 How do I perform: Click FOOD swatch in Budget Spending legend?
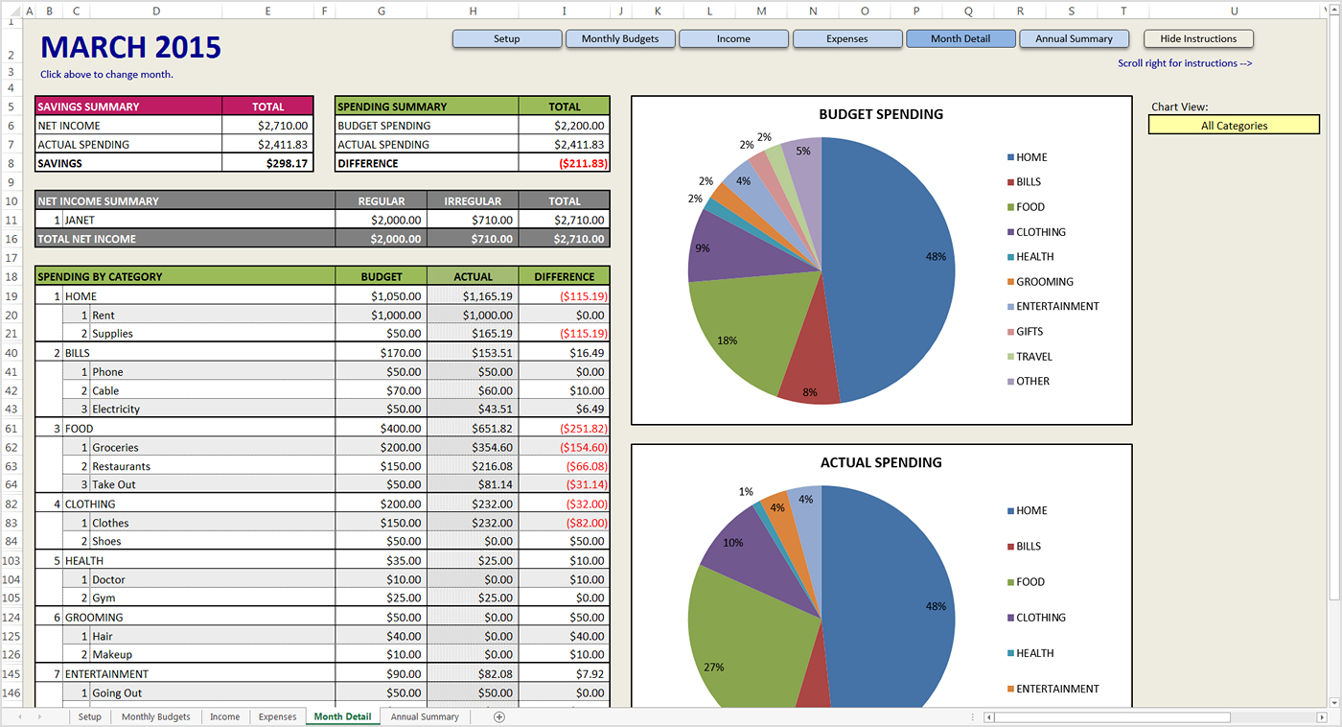tap(1010, 207)
